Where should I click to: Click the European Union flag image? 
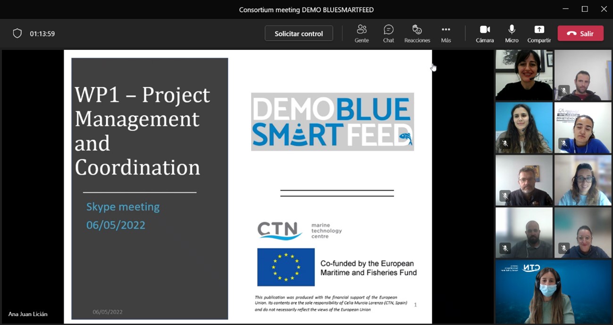pos(286,267)
